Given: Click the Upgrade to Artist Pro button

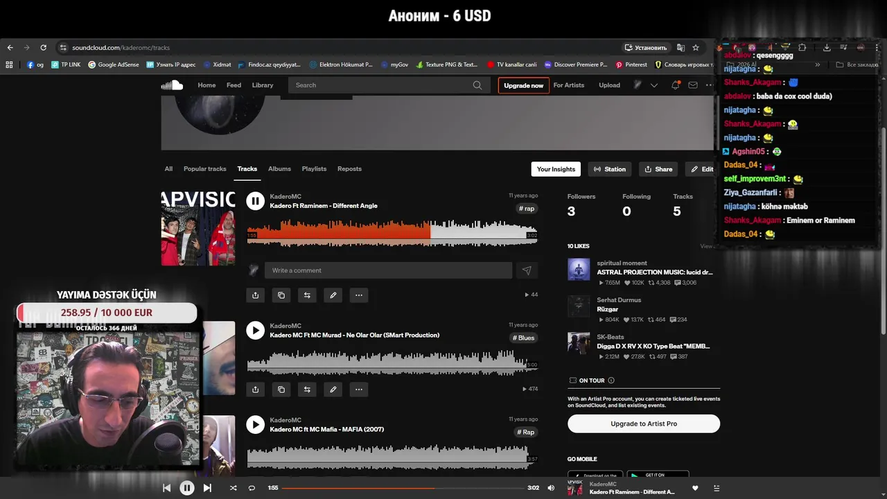Looking at the screenshot, I should point(644,423).
